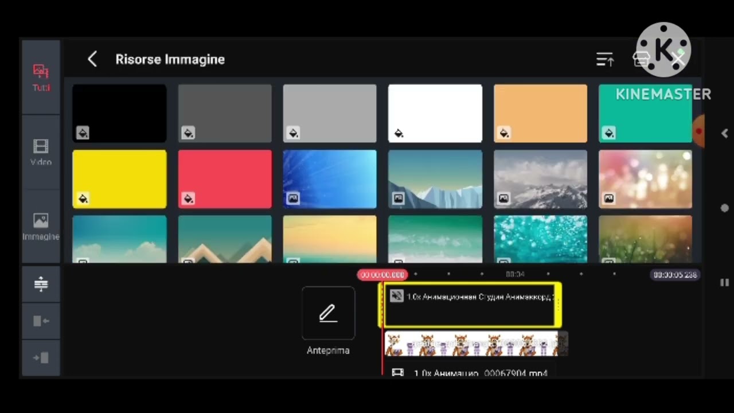Select the yellow-highlighted Russian text clip
Image resolution: width=734 pixels, height=413 pixels.
click(470, 305)
